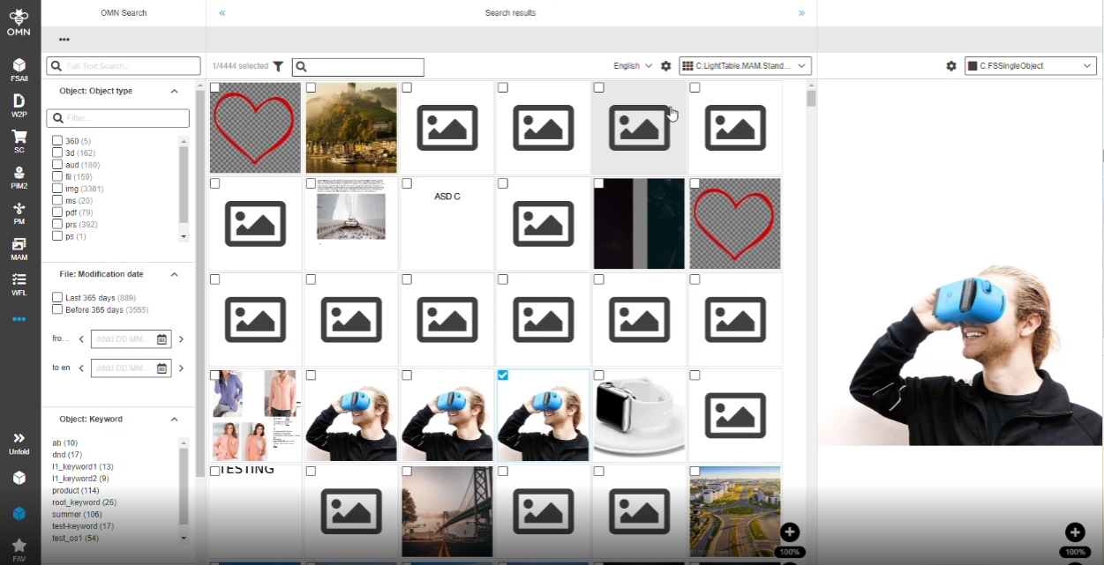
Task: Open the PM module icon
Action: (19, 213)
